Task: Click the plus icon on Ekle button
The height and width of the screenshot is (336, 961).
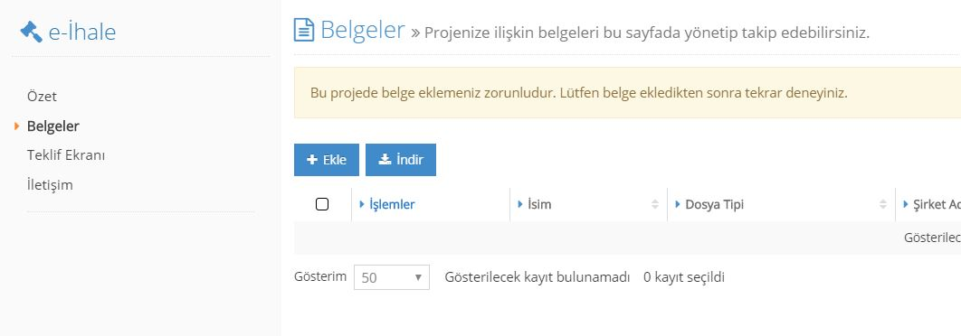Action: [x=312, y=160]
